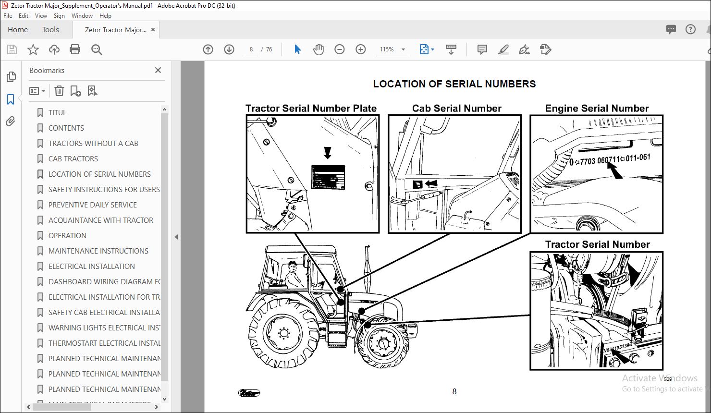Image resolution: width=711 pixels, height=413 pixels.
Task: Open PREVENTIVE DAILY SERVICE bookmark
Action: 93,205
